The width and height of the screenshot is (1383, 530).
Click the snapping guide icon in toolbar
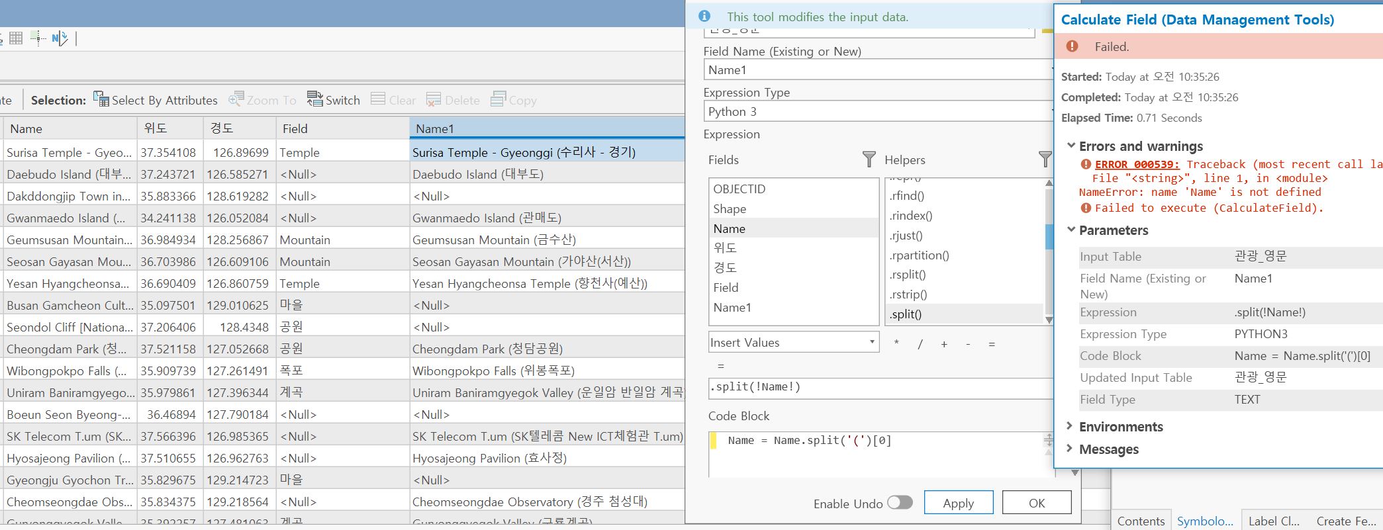pos(38,38)
